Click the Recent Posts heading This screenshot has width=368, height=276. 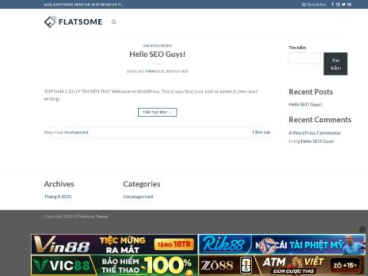[x=311, y=92]
